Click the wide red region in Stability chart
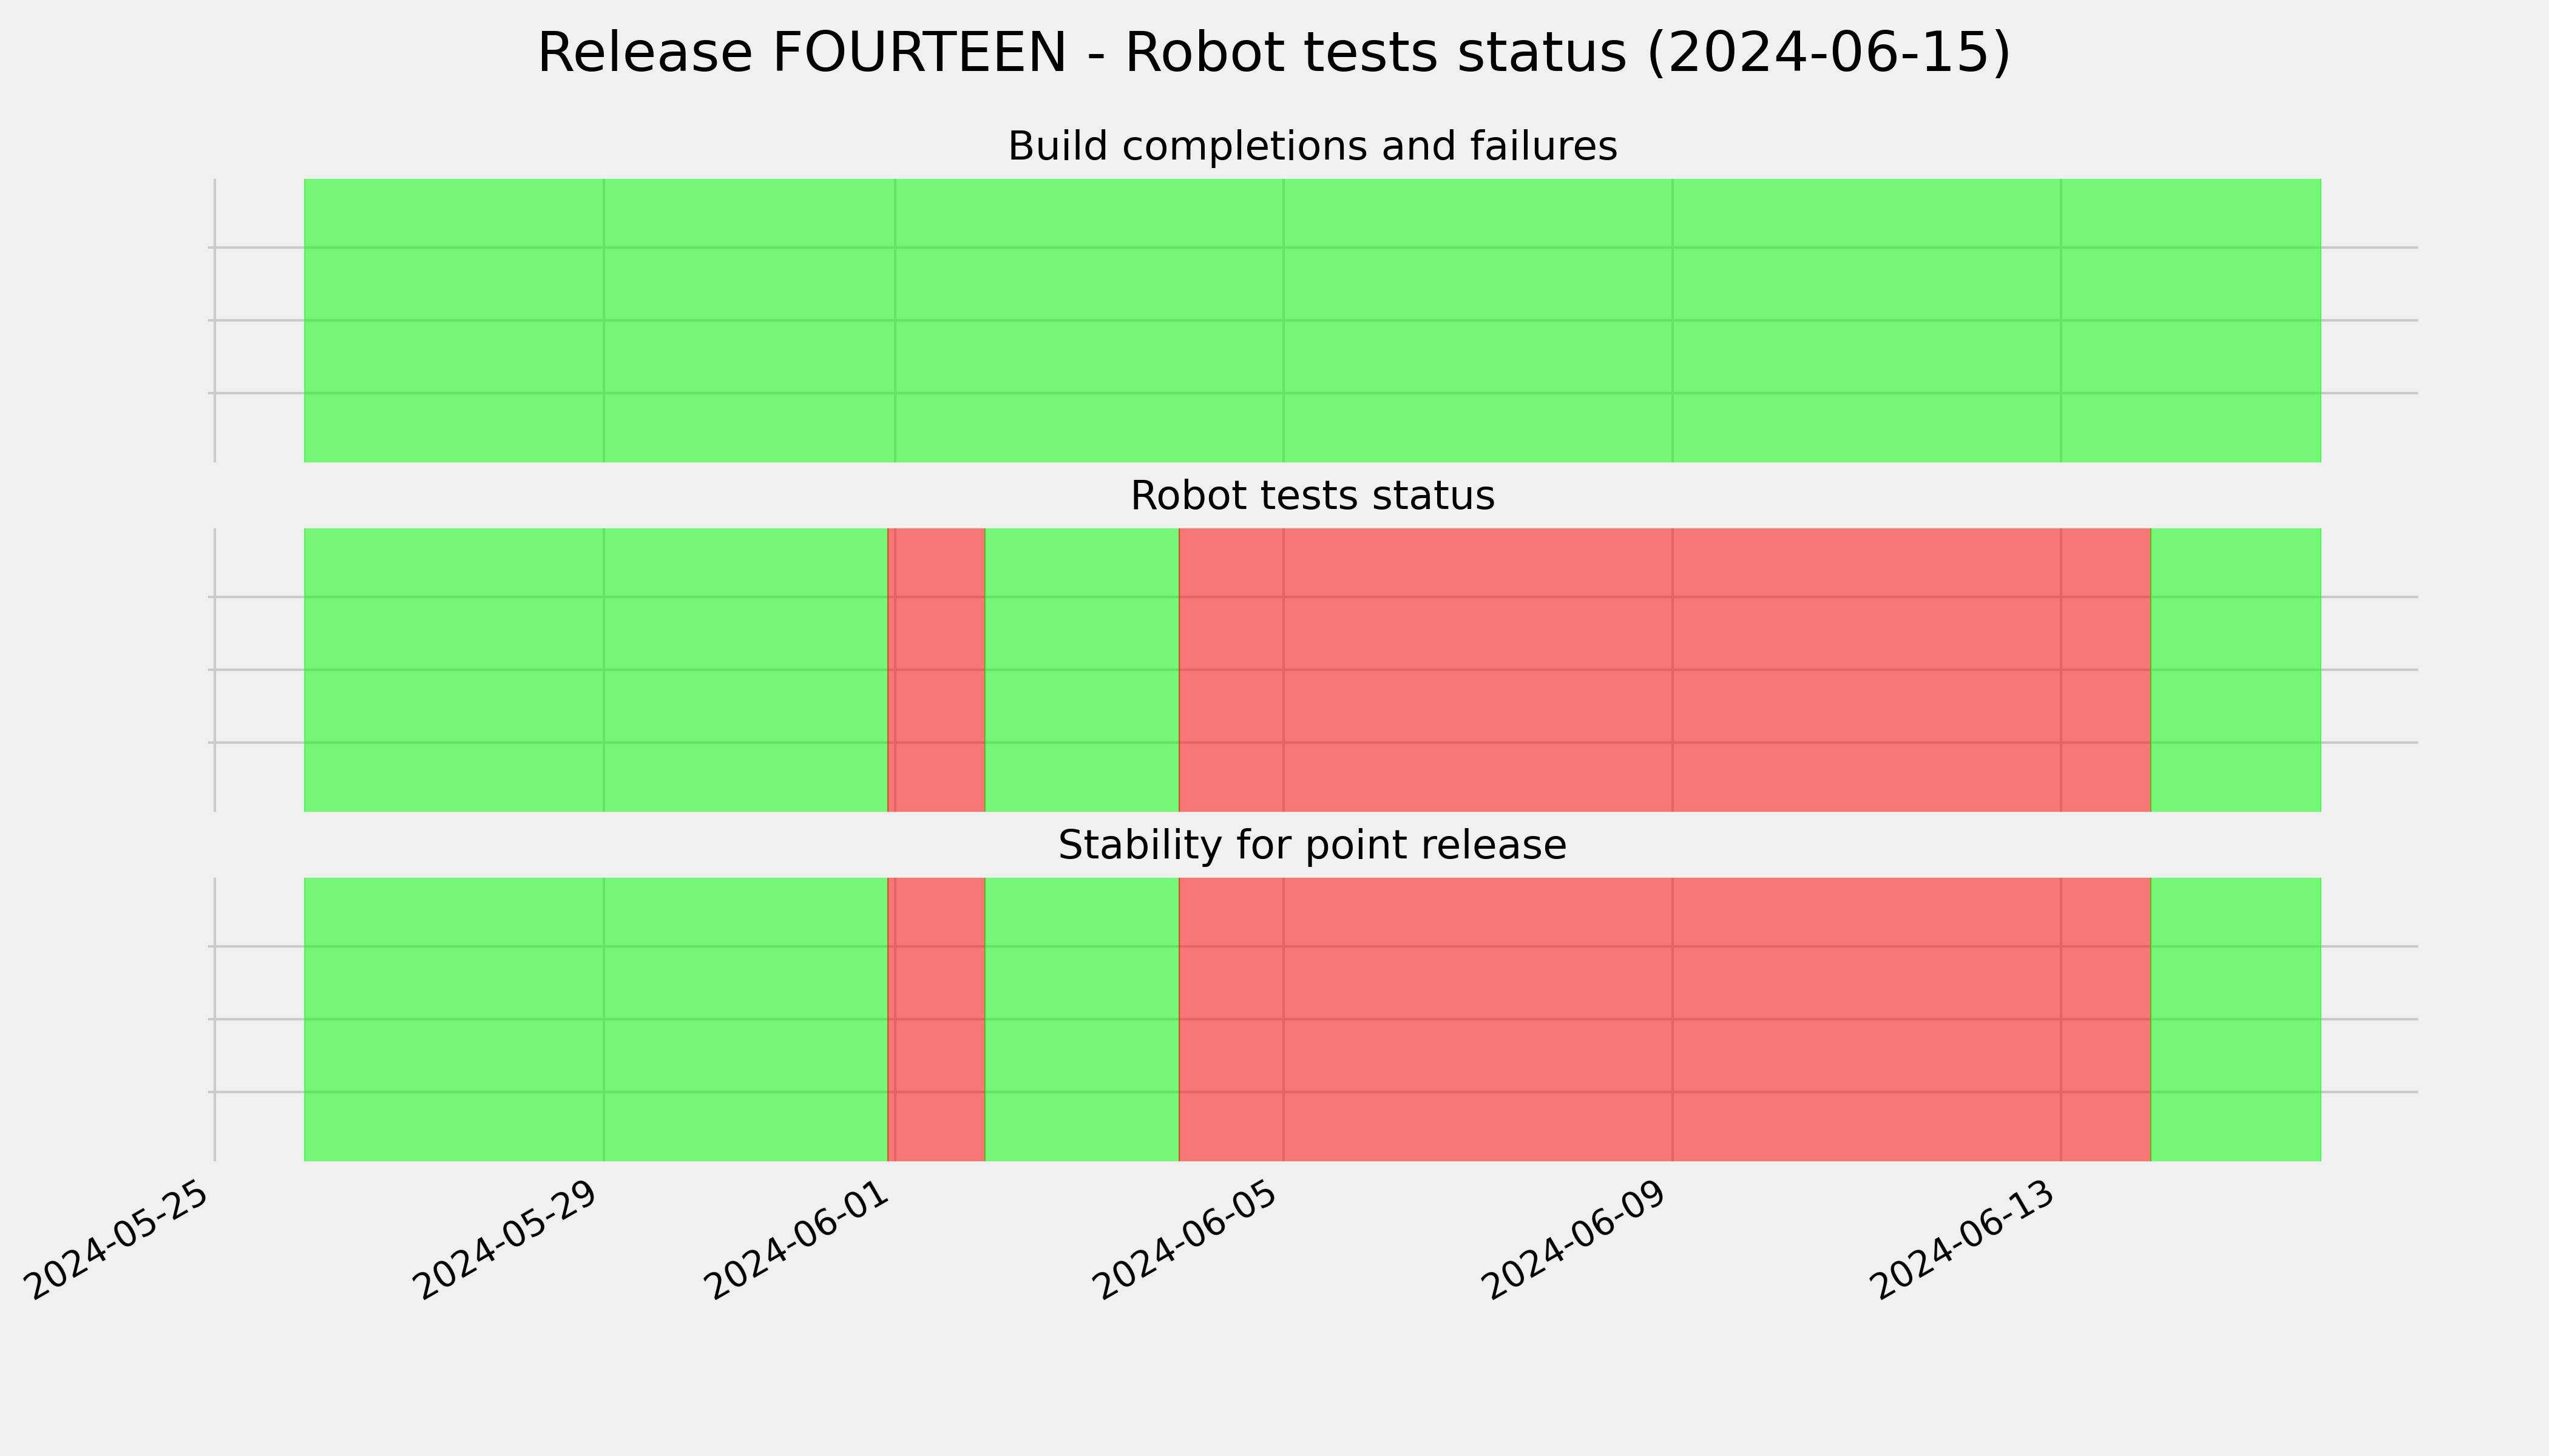 click(1665, 1019)
